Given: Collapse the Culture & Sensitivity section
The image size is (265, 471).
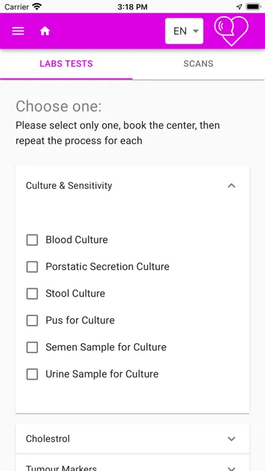Looking at the screenshot, I should tap(231, 185).
